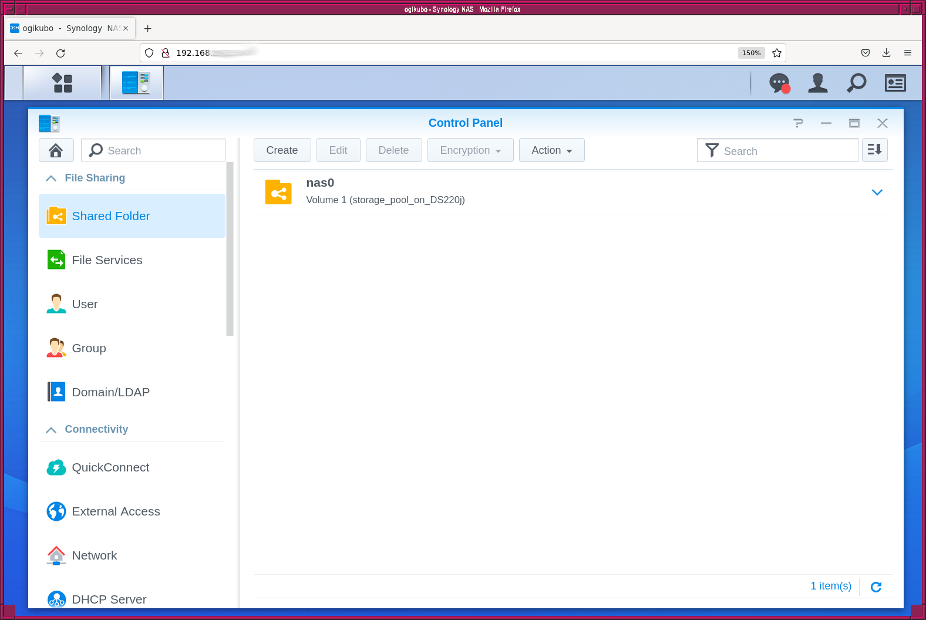Refresh the shared folder list
This screenshot has width=926, height=620.
point(876,587)
